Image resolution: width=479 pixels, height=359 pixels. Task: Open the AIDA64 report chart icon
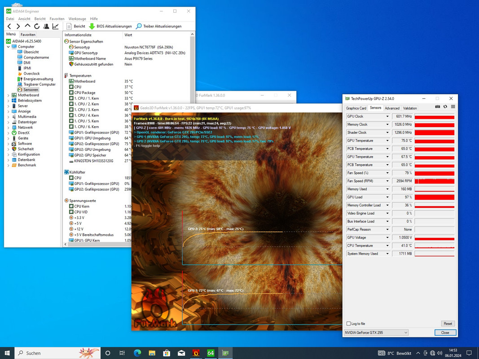point(55,26)
